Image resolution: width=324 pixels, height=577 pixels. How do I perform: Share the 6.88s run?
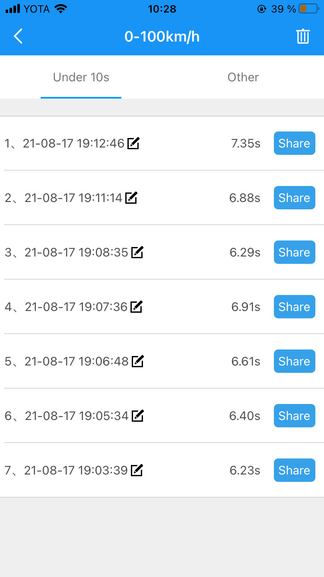coord(294,198)
